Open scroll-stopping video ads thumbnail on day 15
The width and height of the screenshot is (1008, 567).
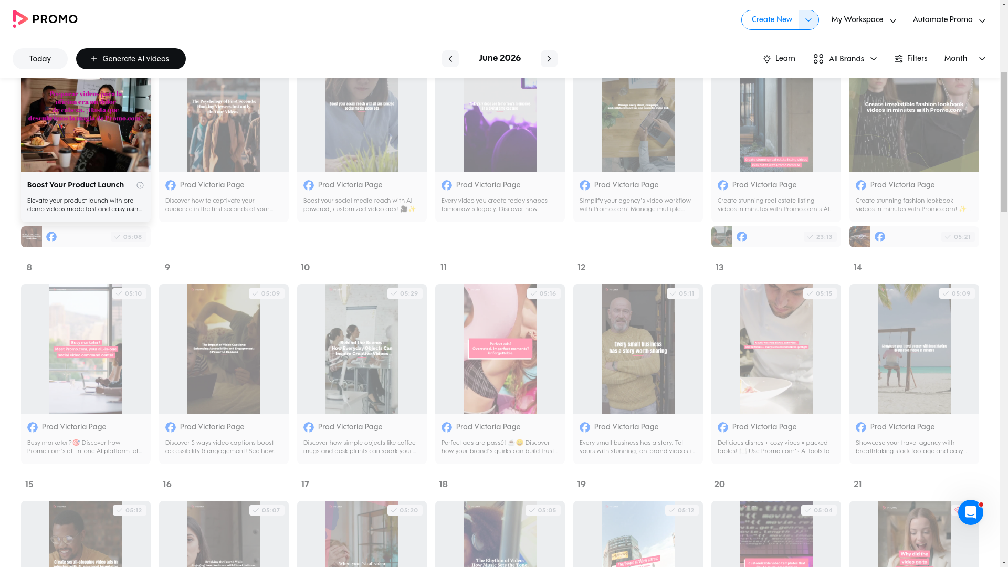coord(86,534)
